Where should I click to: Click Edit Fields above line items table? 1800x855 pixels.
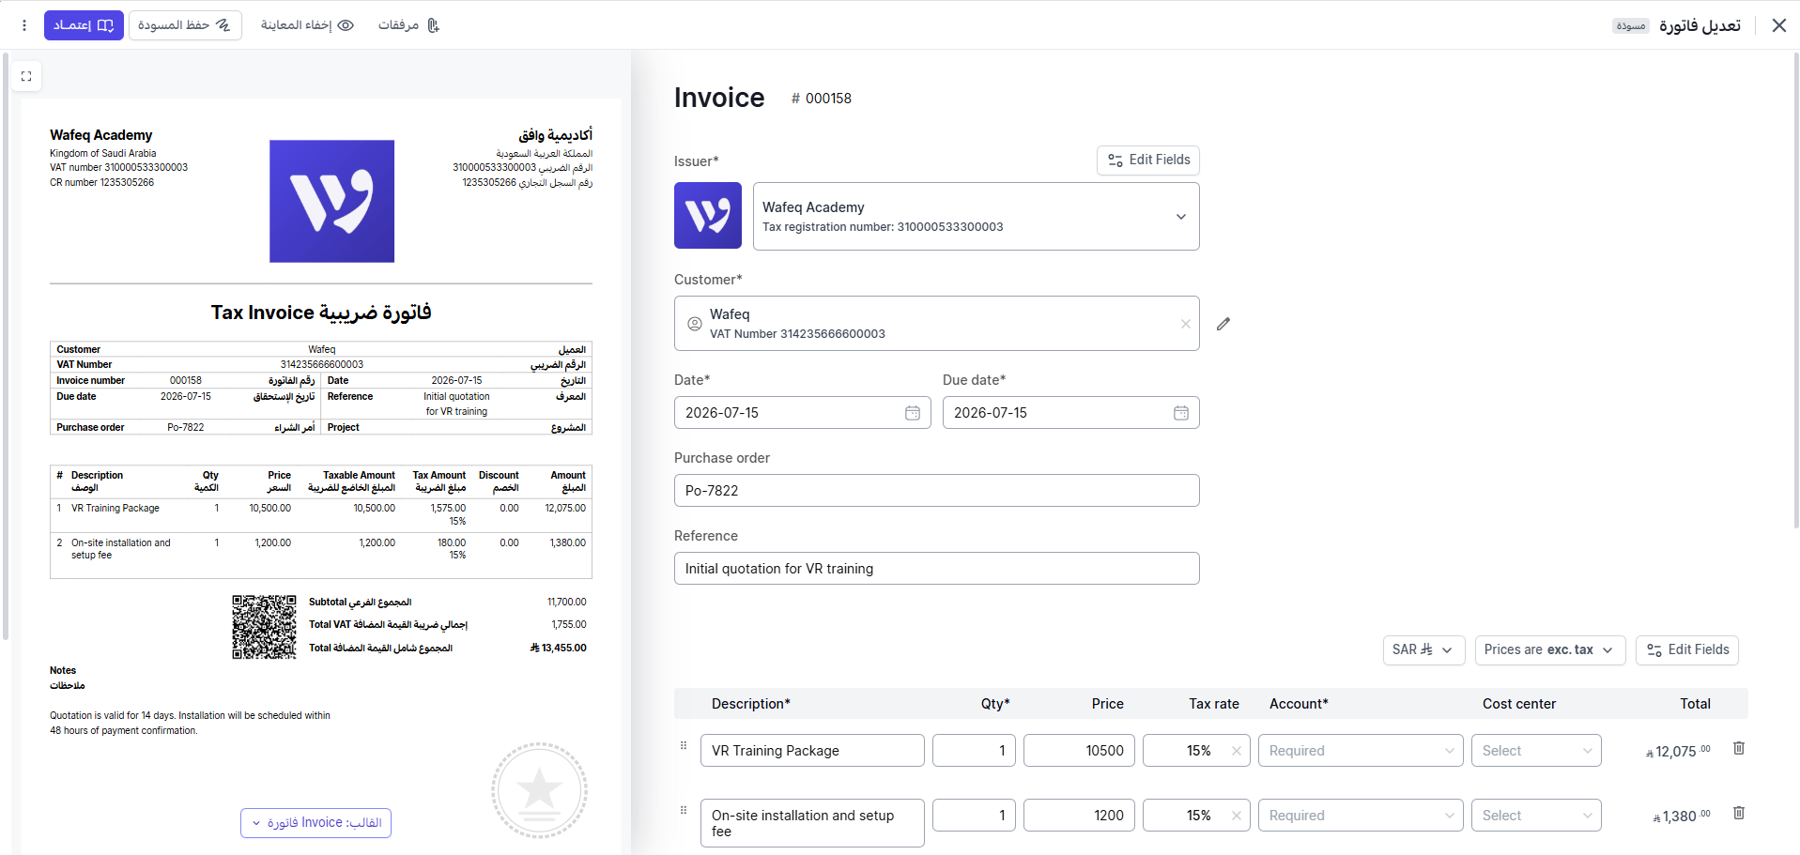click(x=1687, y=650)
